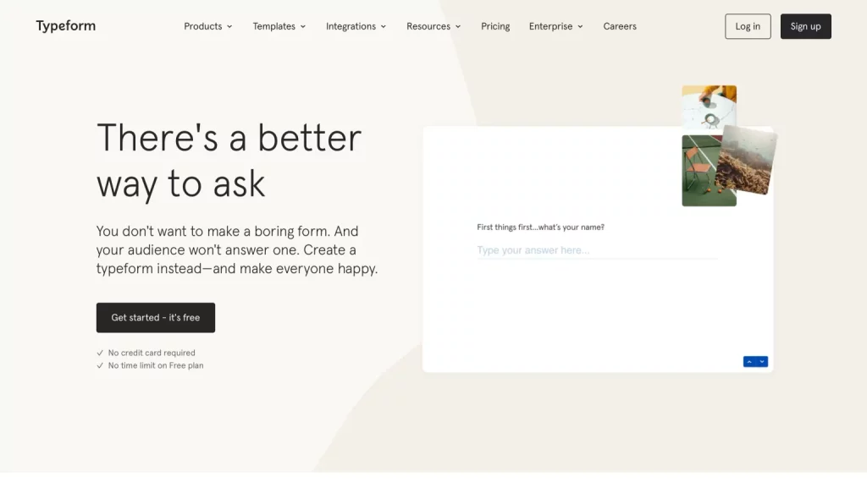
Task: Click the top photo card above the form
Action: click(x=710, y=104)
